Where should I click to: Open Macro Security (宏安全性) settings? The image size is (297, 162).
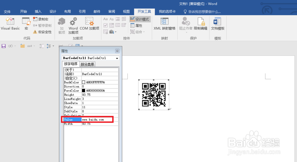pyautogui.click(x=42, y=32)
